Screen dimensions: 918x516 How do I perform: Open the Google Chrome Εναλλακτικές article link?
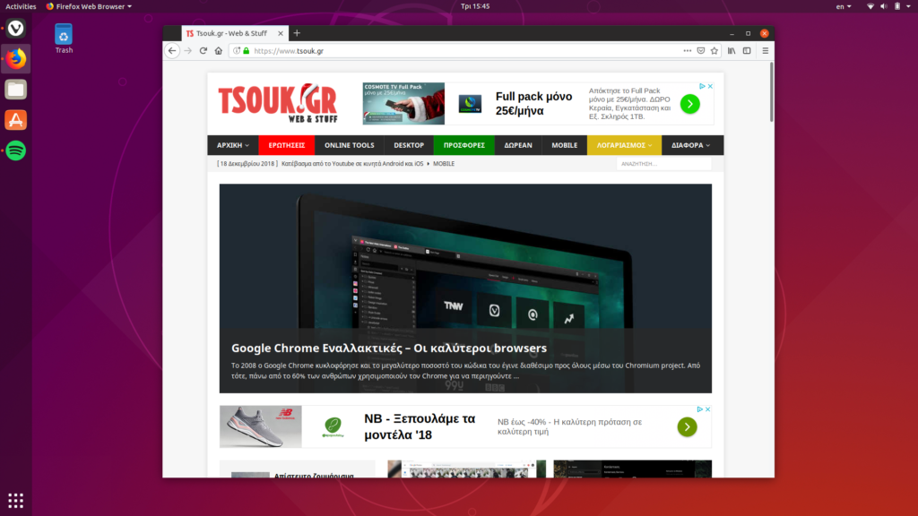(x=388, y=348)
